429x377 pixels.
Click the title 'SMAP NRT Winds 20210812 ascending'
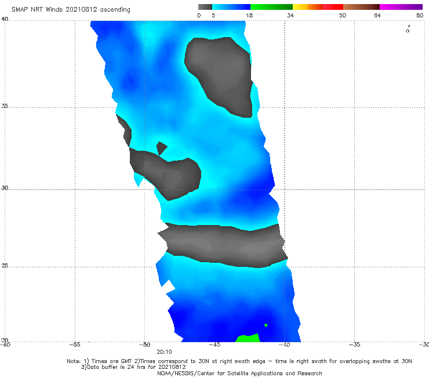(x=71, y=9)
